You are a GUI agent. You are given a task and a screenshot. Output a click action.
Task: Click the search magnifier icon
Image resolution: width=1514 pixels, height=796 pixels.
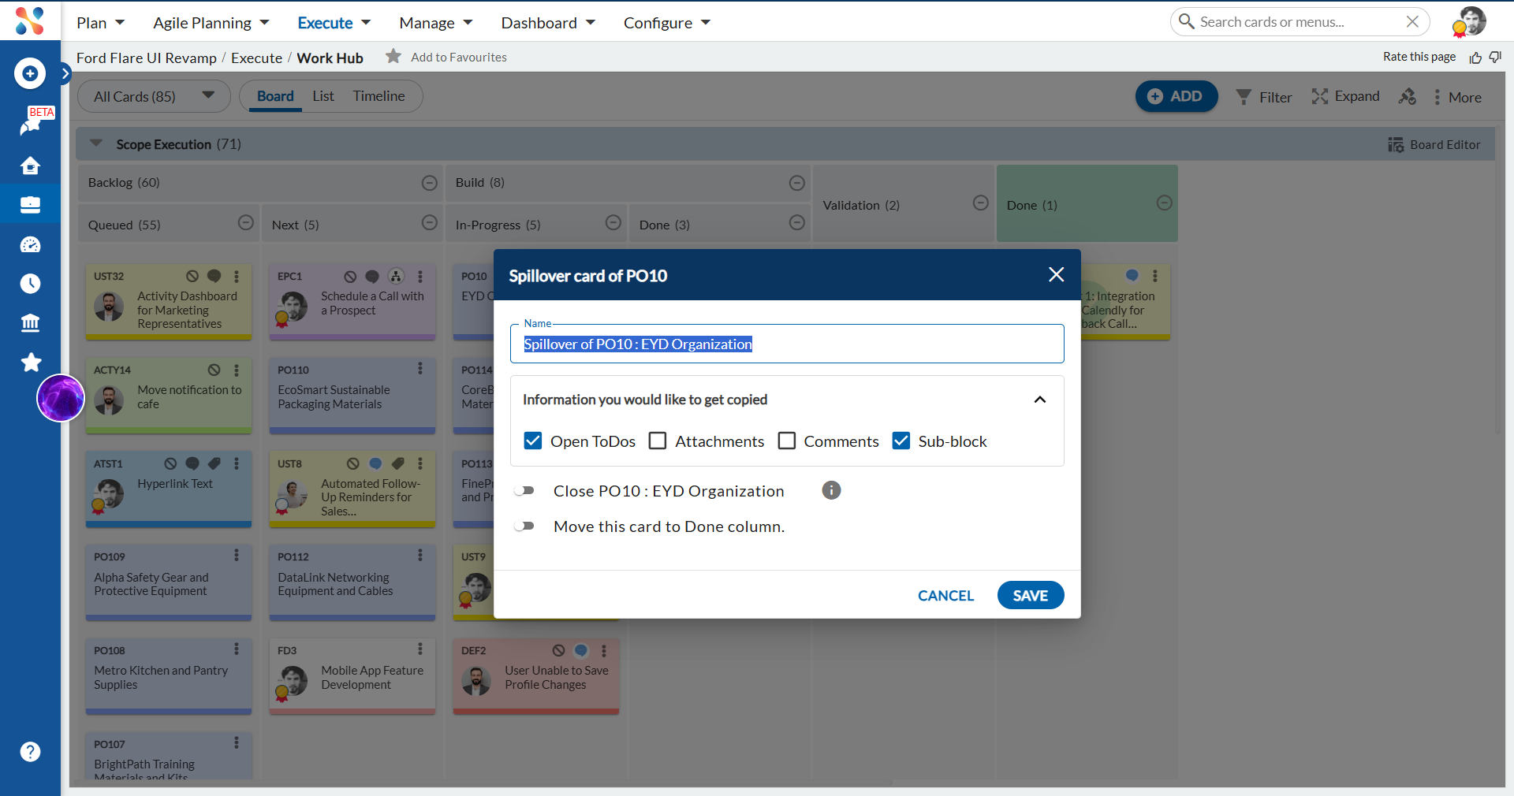coord(1186,21)
